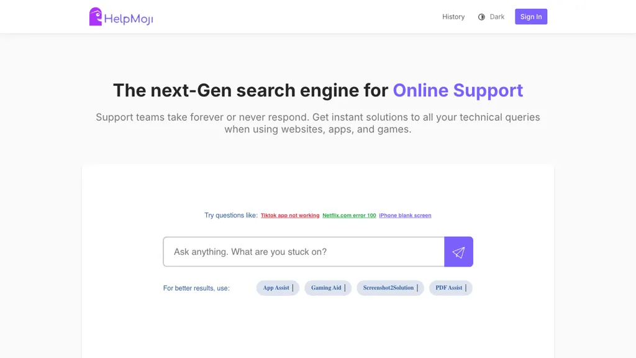Screen dimensions: 636x358
Task: Click the HelpMoji brand name text
Action: [129, 19]
